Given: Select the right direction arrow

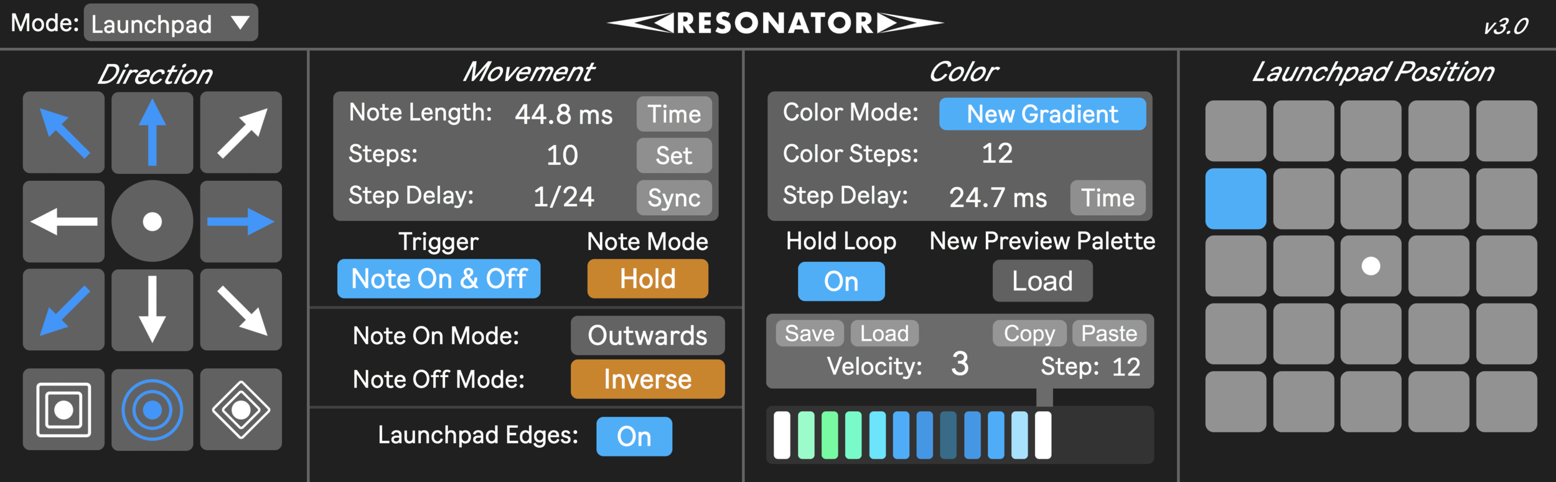Looking at the screenshot, I should (x=241, y=221).
